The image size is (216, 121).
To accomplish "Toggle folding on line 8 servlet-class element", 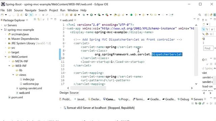I will 65,51.
